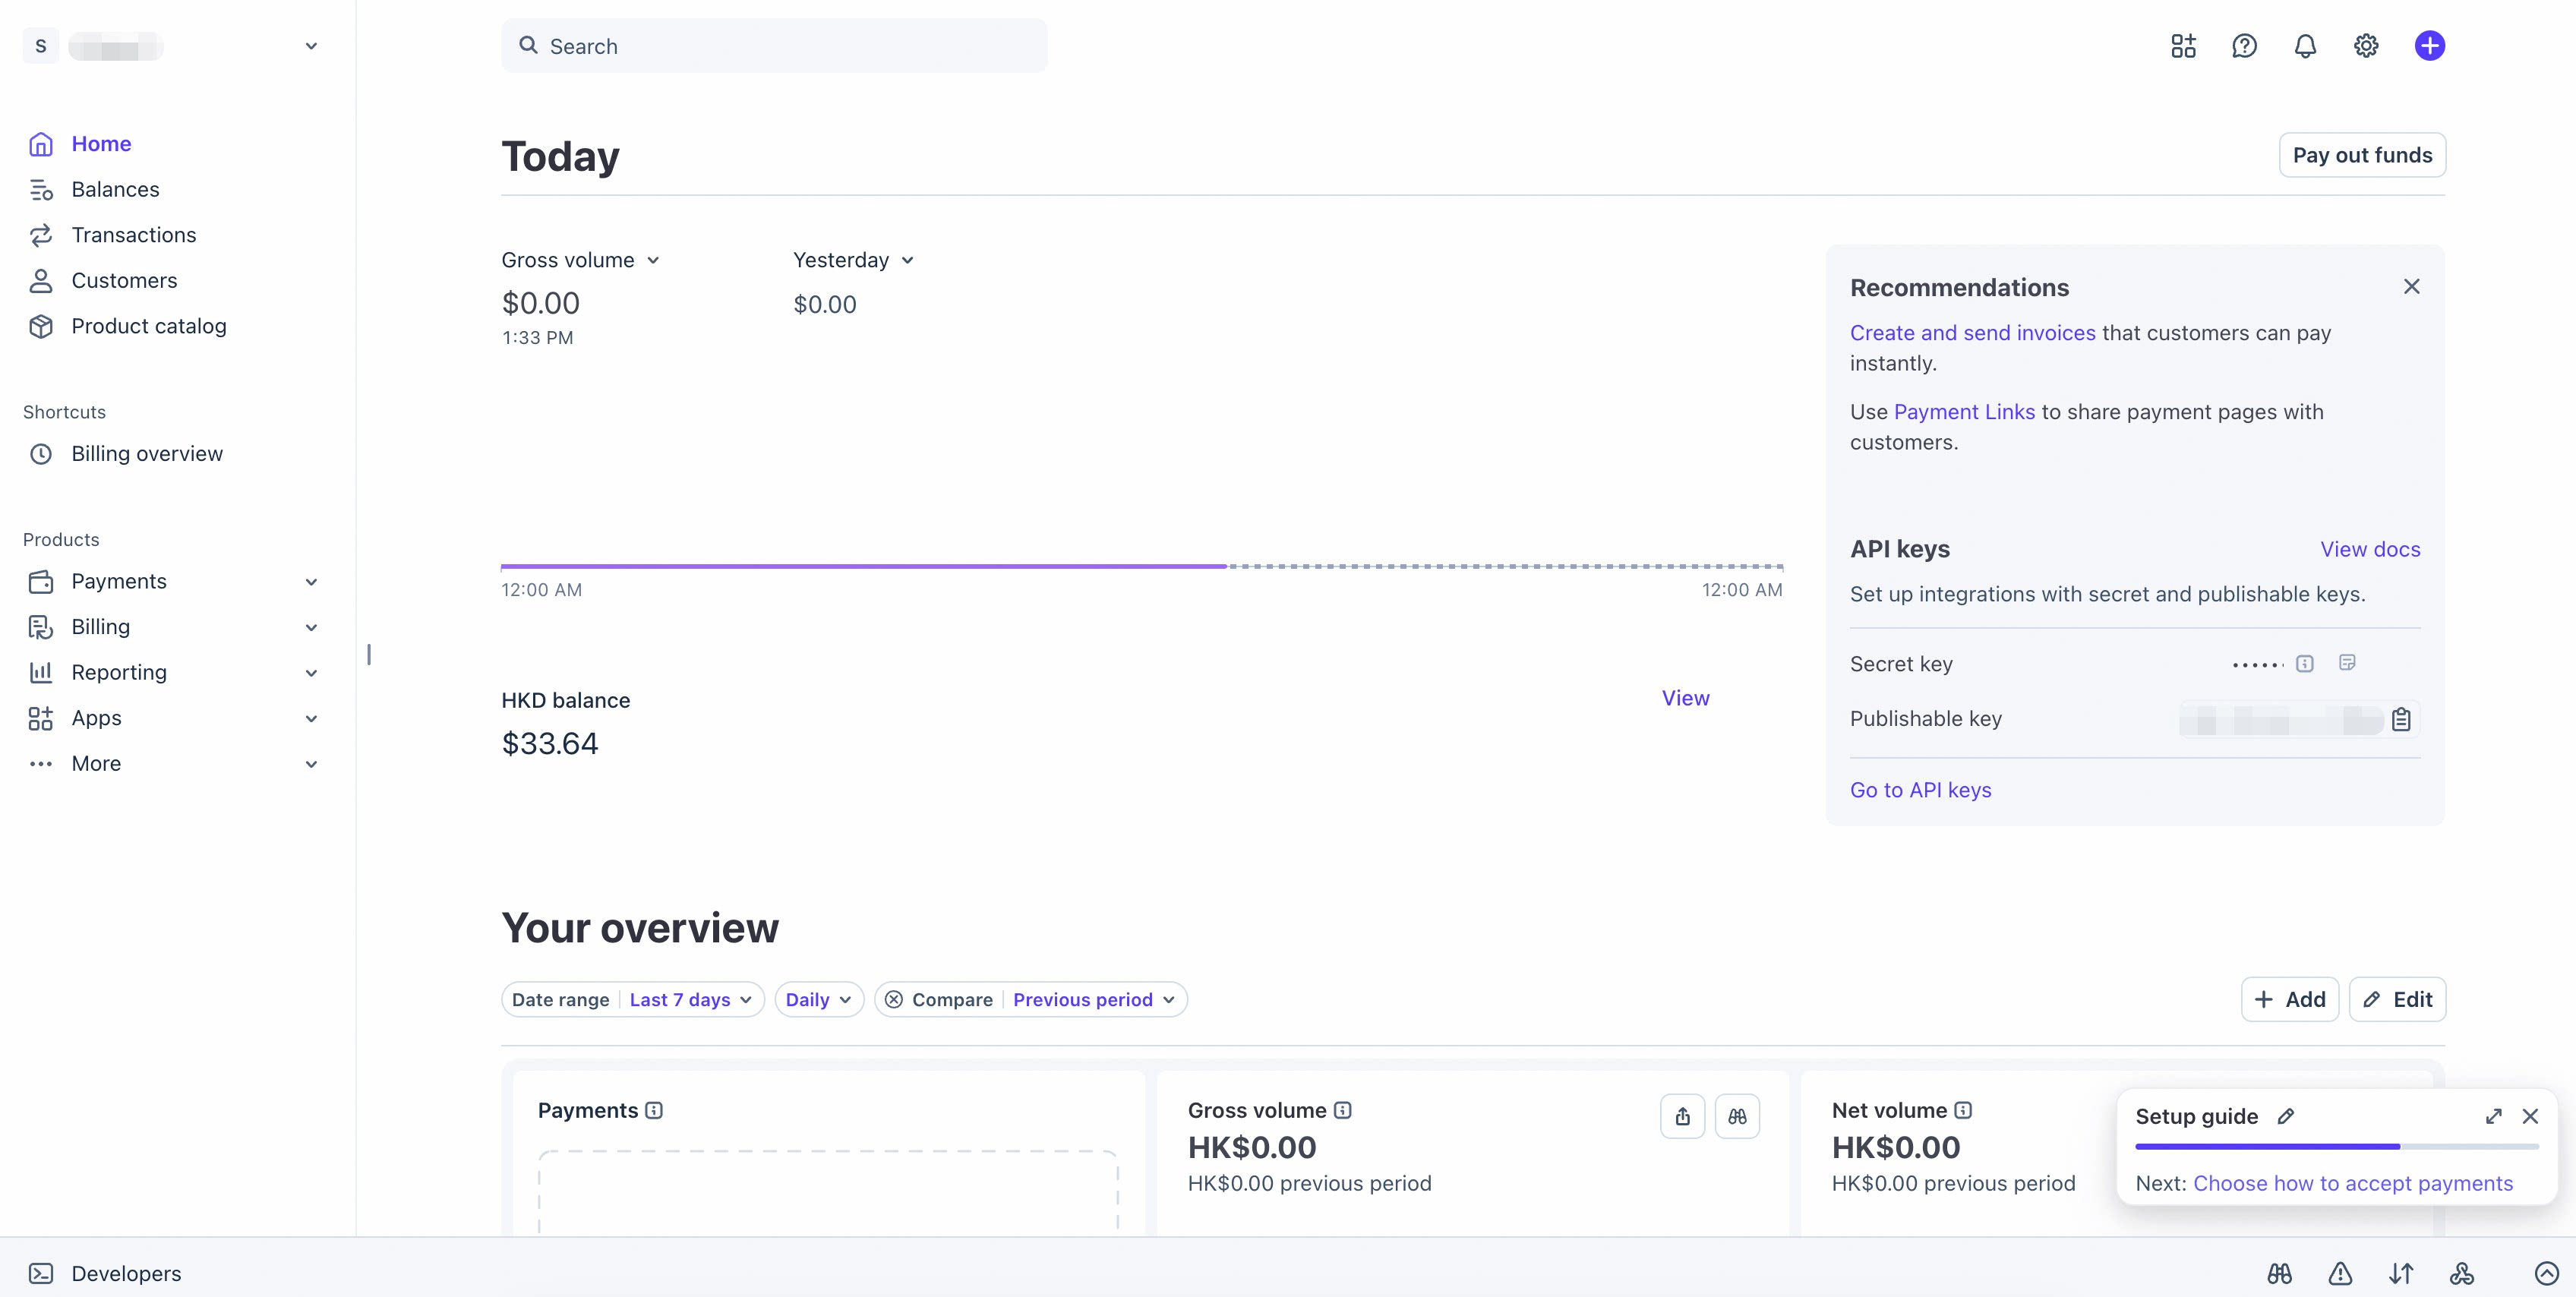Click the Pay out funds button
Screen dimensions: 2576x1297
coord(2362,155)
